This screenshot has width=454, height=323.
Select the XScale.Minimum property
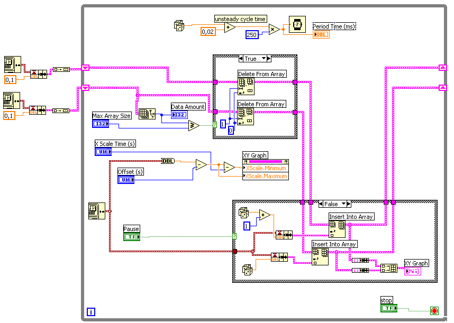point(266,168)
